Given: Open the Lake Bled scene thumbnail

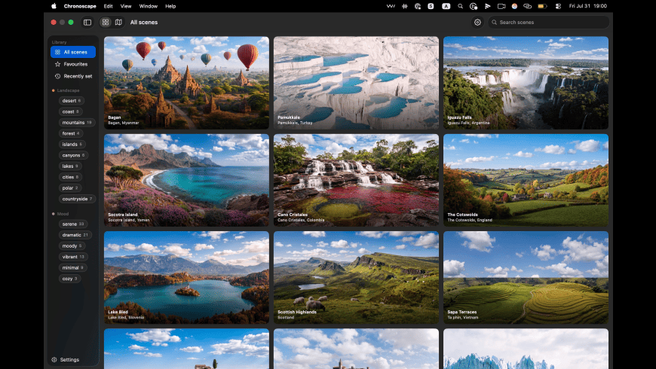Looking at the screenshot, I should tap(186, 277).
